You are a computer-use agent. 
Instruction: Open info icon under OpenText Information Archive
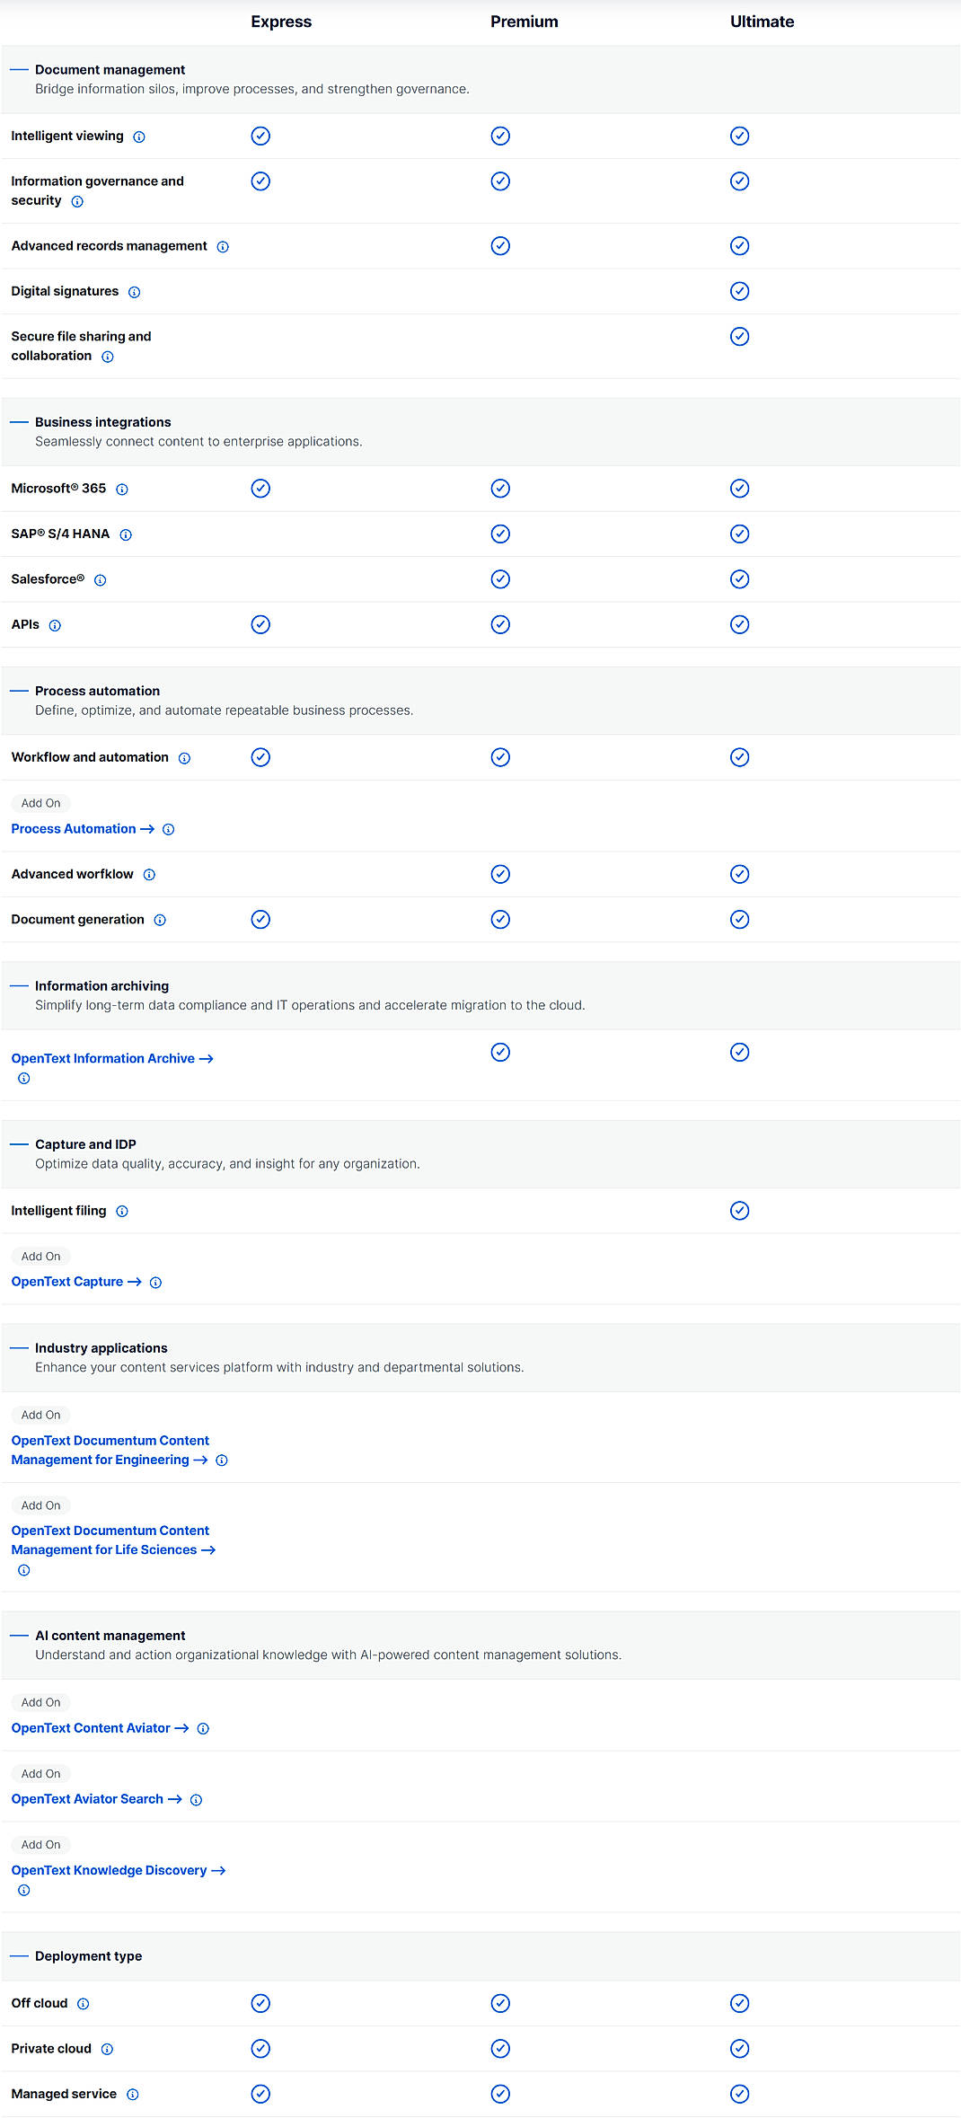(24, 1079)
